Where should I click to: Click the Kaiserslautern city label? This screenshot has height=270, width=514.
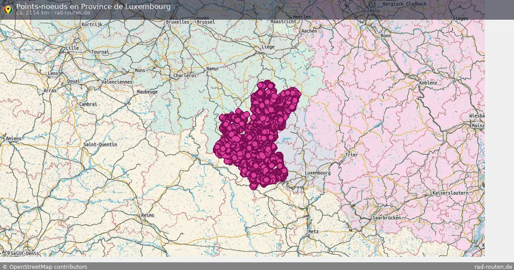click(x=450, y=193)
